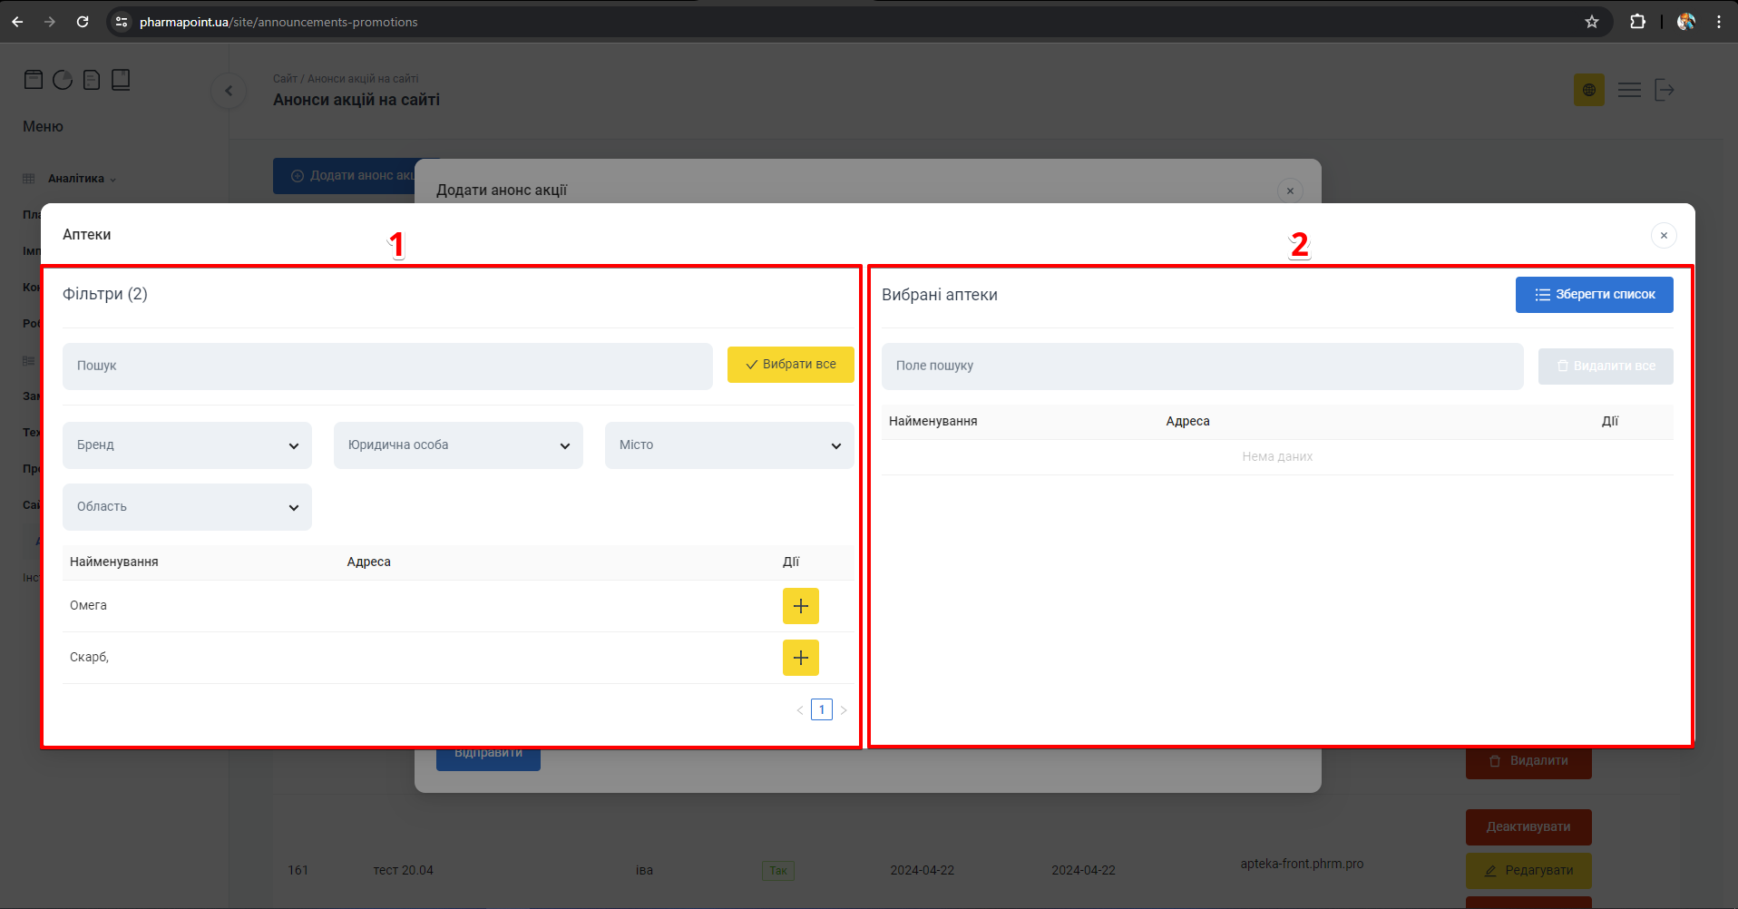This screenshot has width=1738, height=909.
Task: Click the Пошук field in filters
Action: (387, 367)
